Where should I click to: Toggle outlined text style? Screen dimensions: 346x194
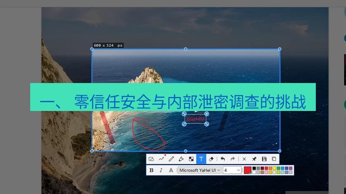(x=171, y=170)
